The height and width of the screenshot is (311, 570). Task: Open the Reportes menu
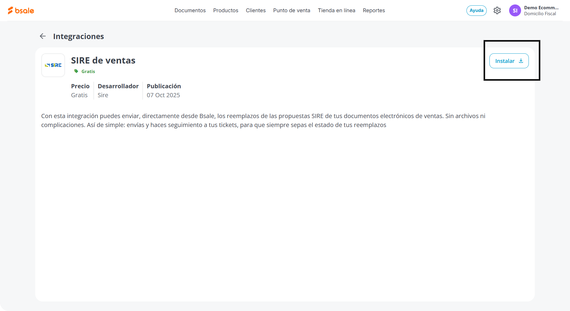point(374,10)
